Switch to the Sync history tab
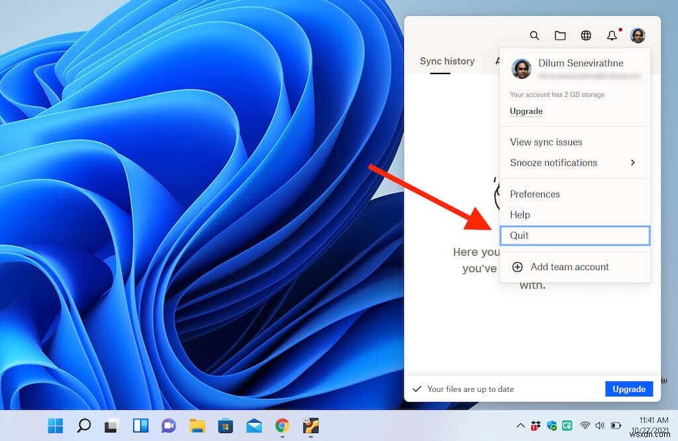Image resolution: width=678 pixels, height=441 pixels. coord(447,61)
